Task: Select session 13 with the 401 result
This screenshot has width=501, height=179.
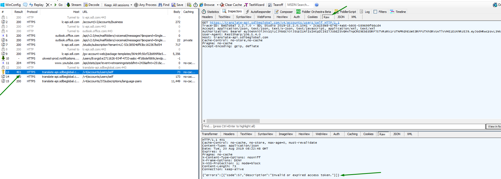Action: coord(99,72)
